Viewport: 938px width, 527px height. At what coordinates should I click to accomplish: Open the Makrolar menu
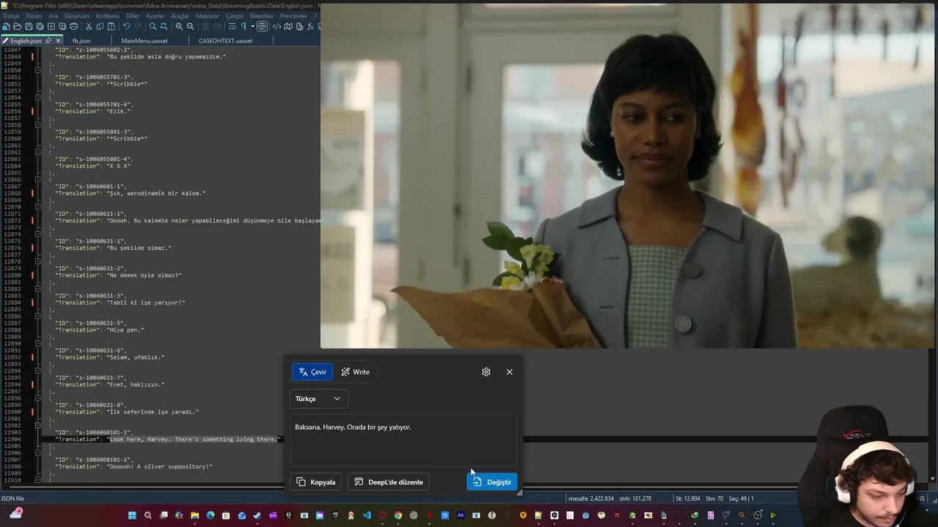point(207,16)
